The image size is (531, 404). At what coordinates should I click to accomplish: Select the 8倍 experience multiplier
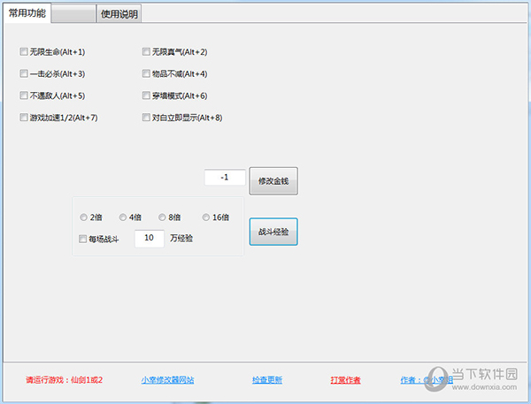[163, 217]
